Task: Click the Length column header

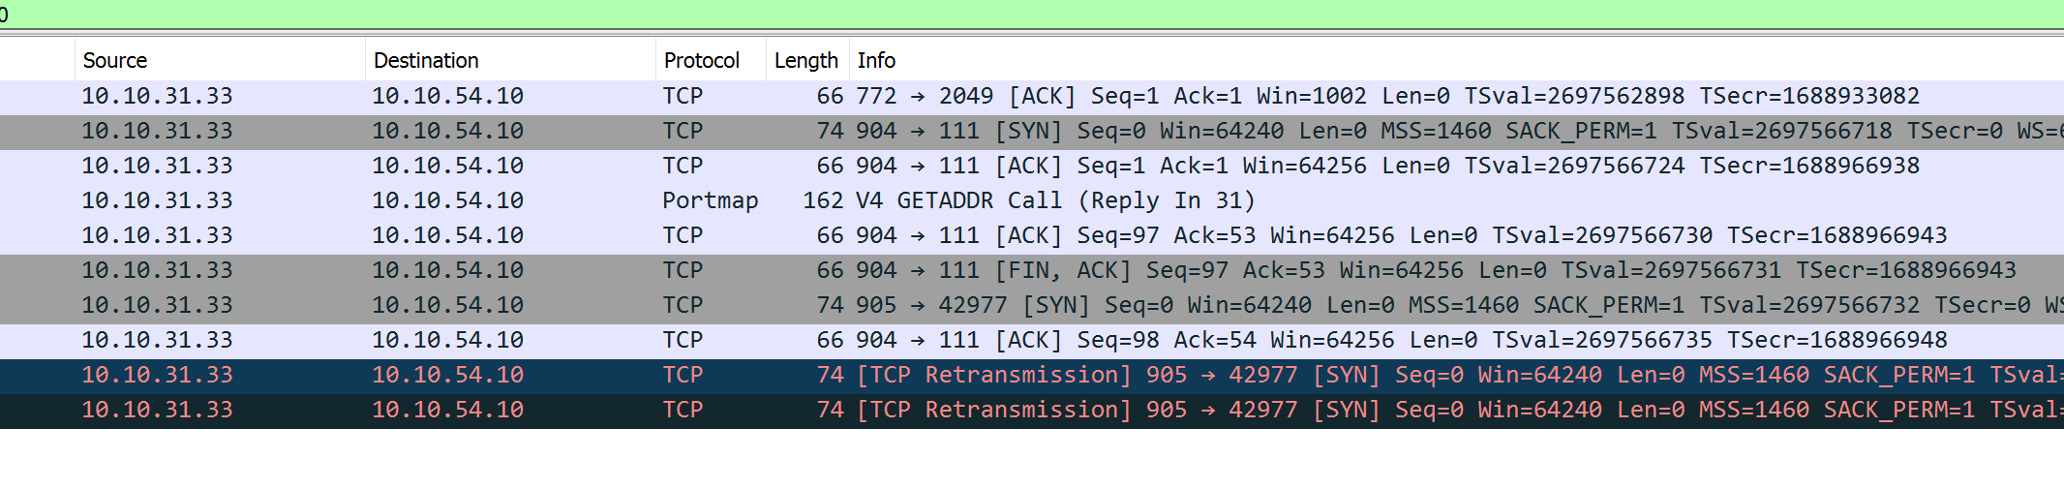Action: [805, 60]
